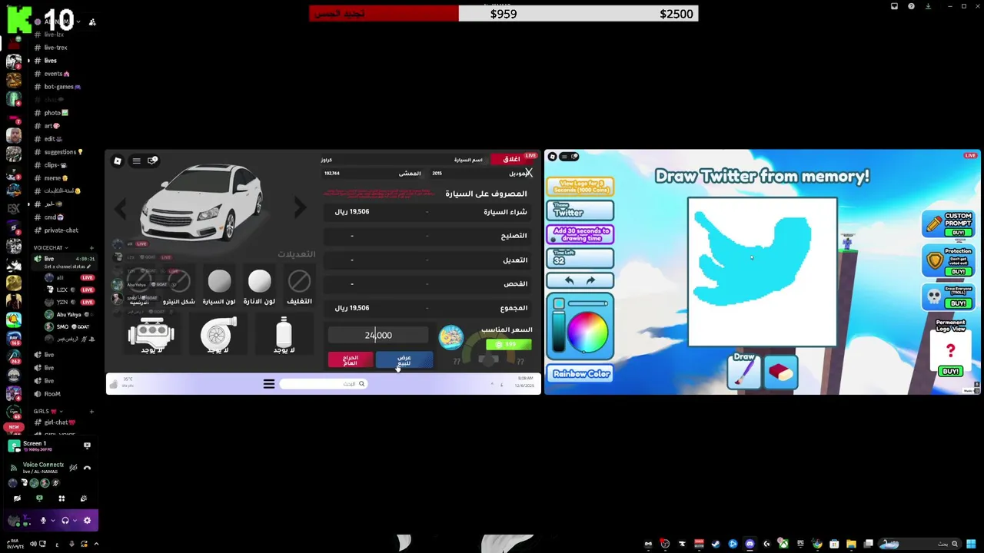This screenshot has width=984, height=553.
Task: Toggle Discord headphone deafen
Action: 65,521
